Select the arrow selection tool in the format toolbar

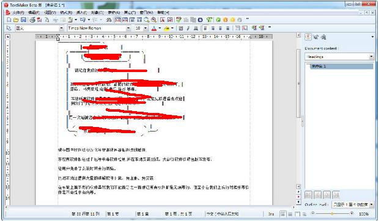coord(9,28)
